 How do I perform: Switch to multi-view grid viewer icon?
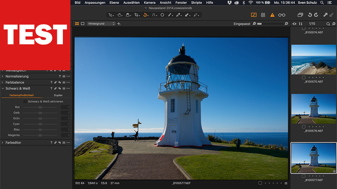coord(77,24)
